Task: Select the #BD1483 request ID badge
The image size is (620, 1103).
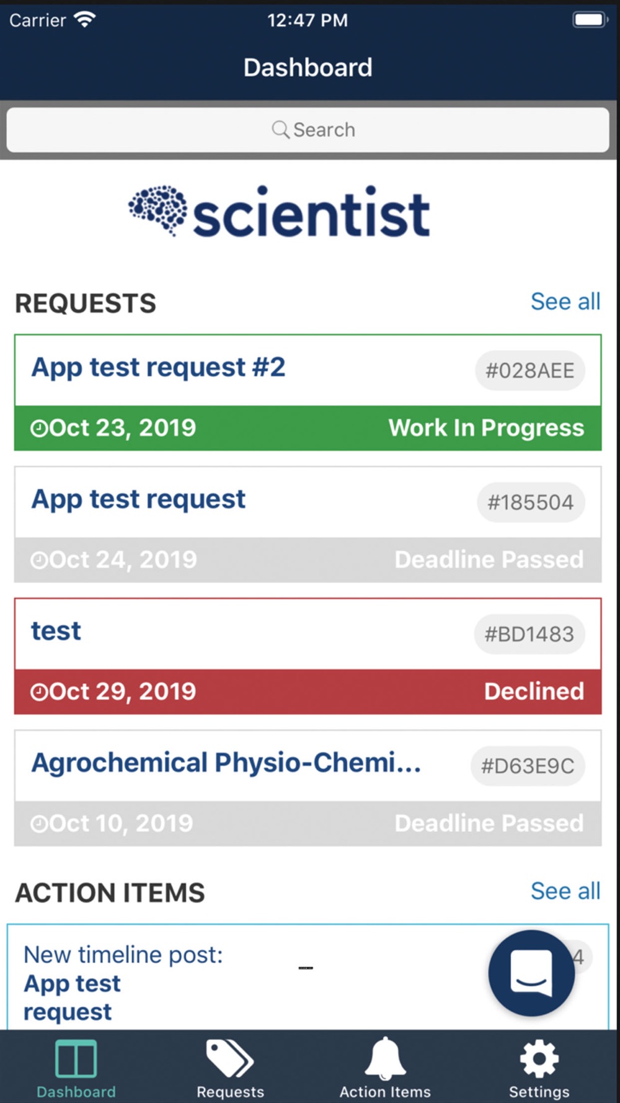Action: click(529, 634)
